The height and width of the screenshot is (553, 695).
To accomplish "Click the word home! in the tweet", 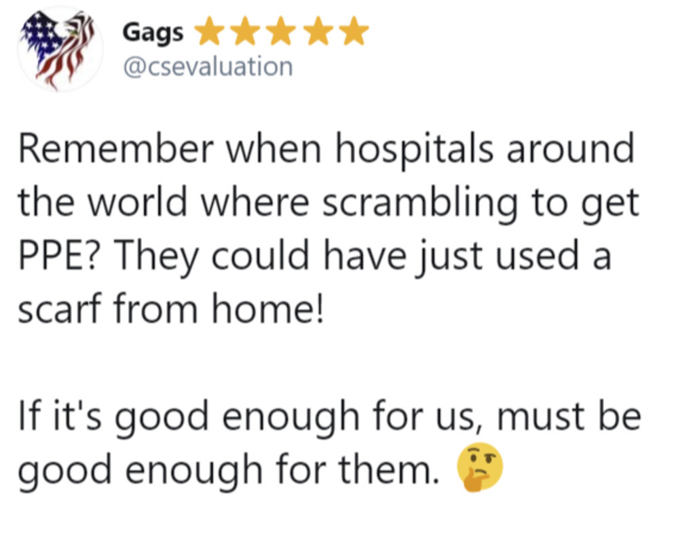I will tap(268, 307).
